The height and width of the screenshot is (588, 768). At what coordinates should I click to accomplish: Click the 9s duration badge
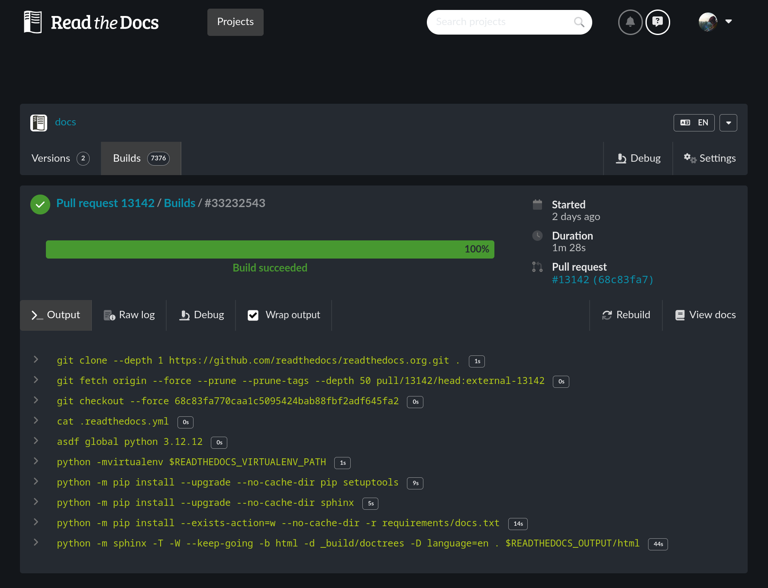(415, 483)
